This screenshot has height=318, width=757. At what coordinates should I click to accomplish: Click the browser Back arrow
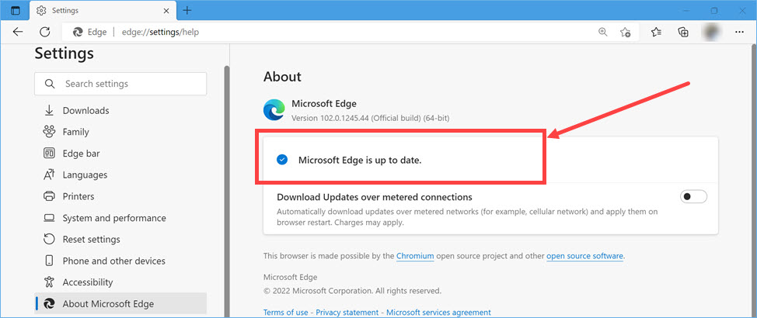[x=18, y=32]
